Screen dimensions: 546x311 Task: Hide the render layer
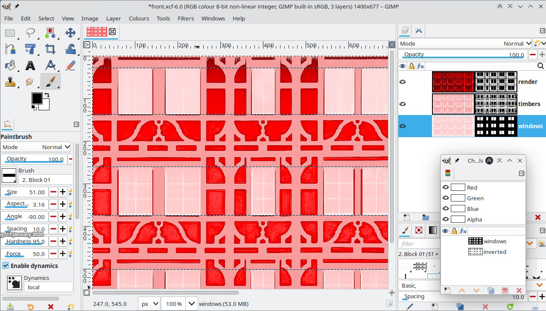pyautogui.click(x=403, y=82)
